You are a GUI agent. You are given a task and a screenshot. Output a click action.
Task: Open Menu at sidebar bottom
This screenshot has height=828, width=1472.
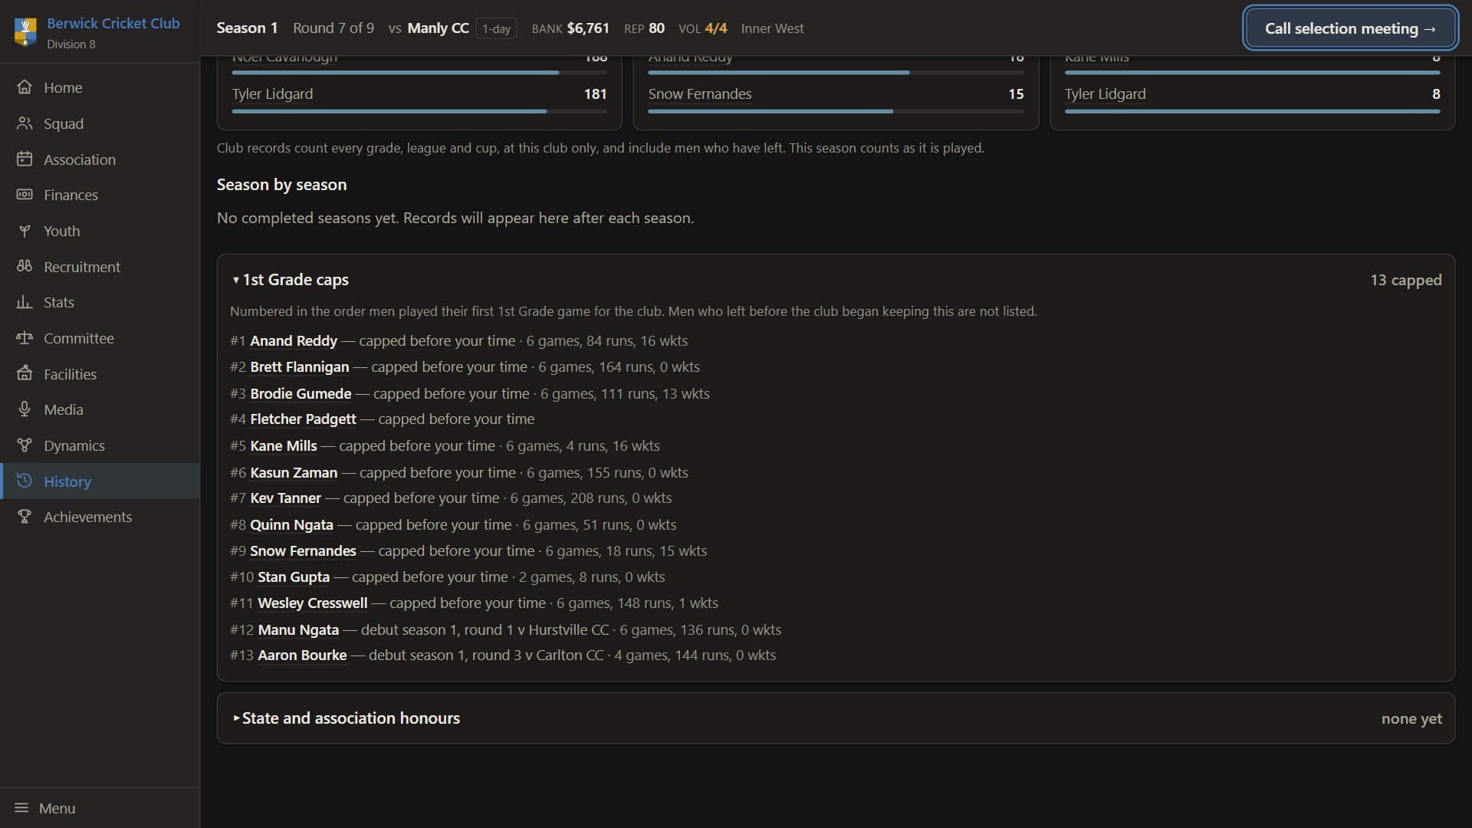(x=100, y=808)
